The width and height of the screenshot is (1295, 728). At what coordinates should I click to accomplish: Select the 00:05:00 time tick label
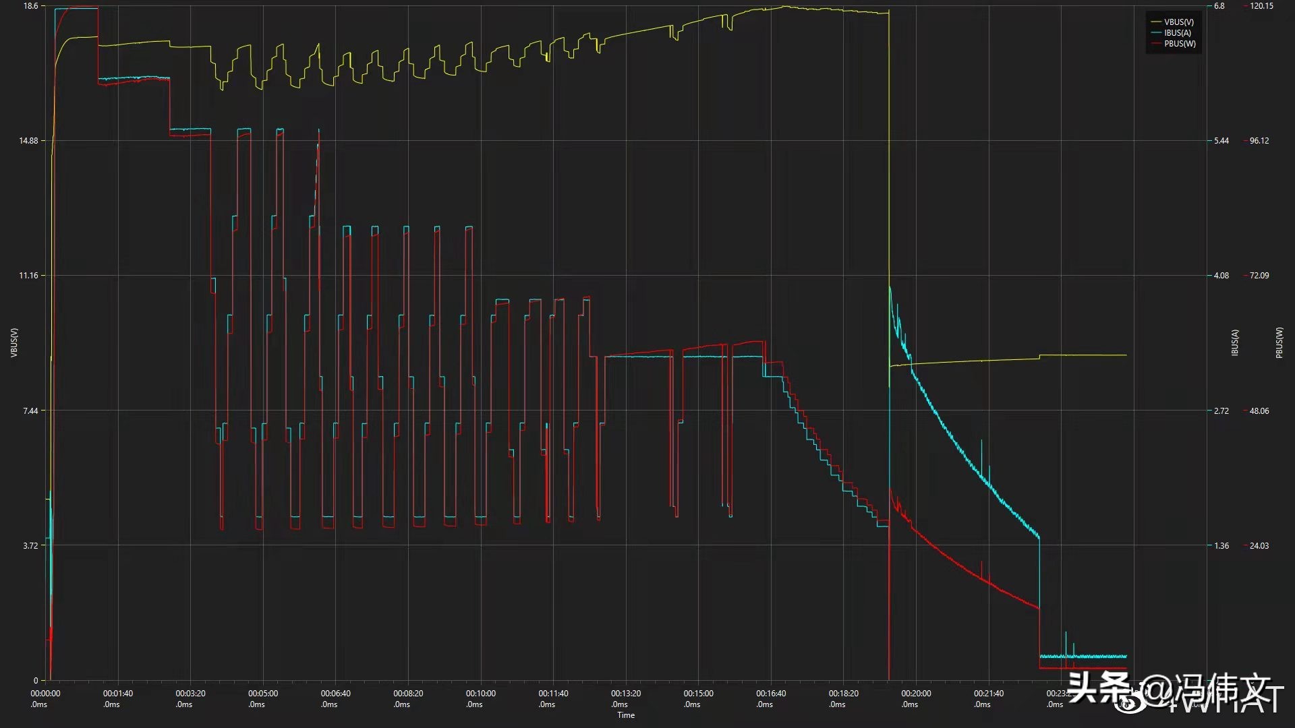262,694
